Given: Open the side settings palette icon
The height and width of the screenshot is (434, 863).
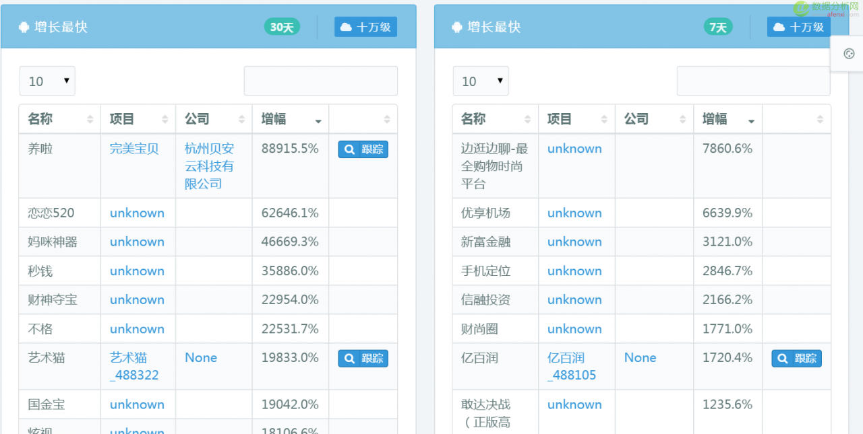Looking at the screenshot, I should [x=849, y=54].
